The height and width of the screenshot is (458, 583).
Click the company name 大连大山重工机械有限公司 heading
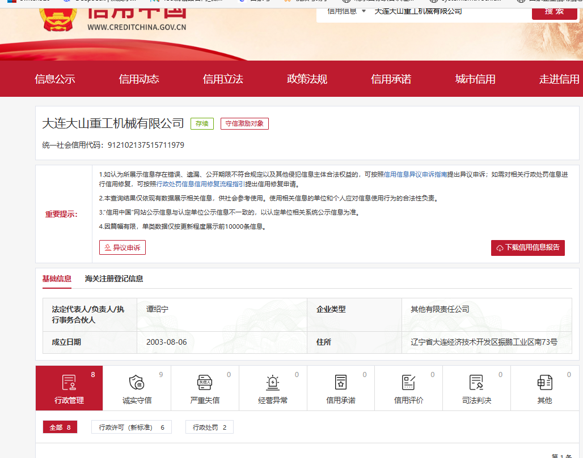coord(113,123)
